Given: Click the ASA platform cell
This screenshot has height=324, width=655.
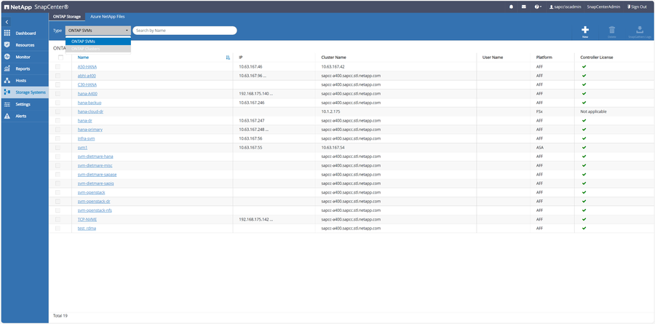Looking at the screenshot, I should [x=539, y=148].
